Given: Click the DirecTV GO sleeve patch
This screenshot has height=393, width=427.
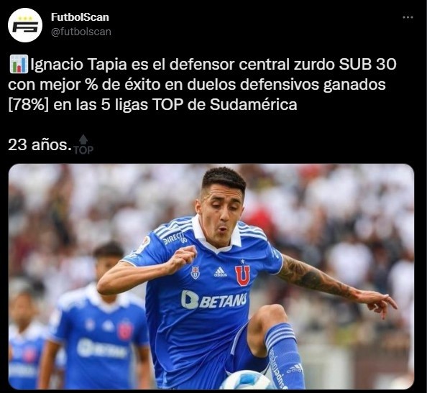Looking at the screenshot, I should coord(175,239).
